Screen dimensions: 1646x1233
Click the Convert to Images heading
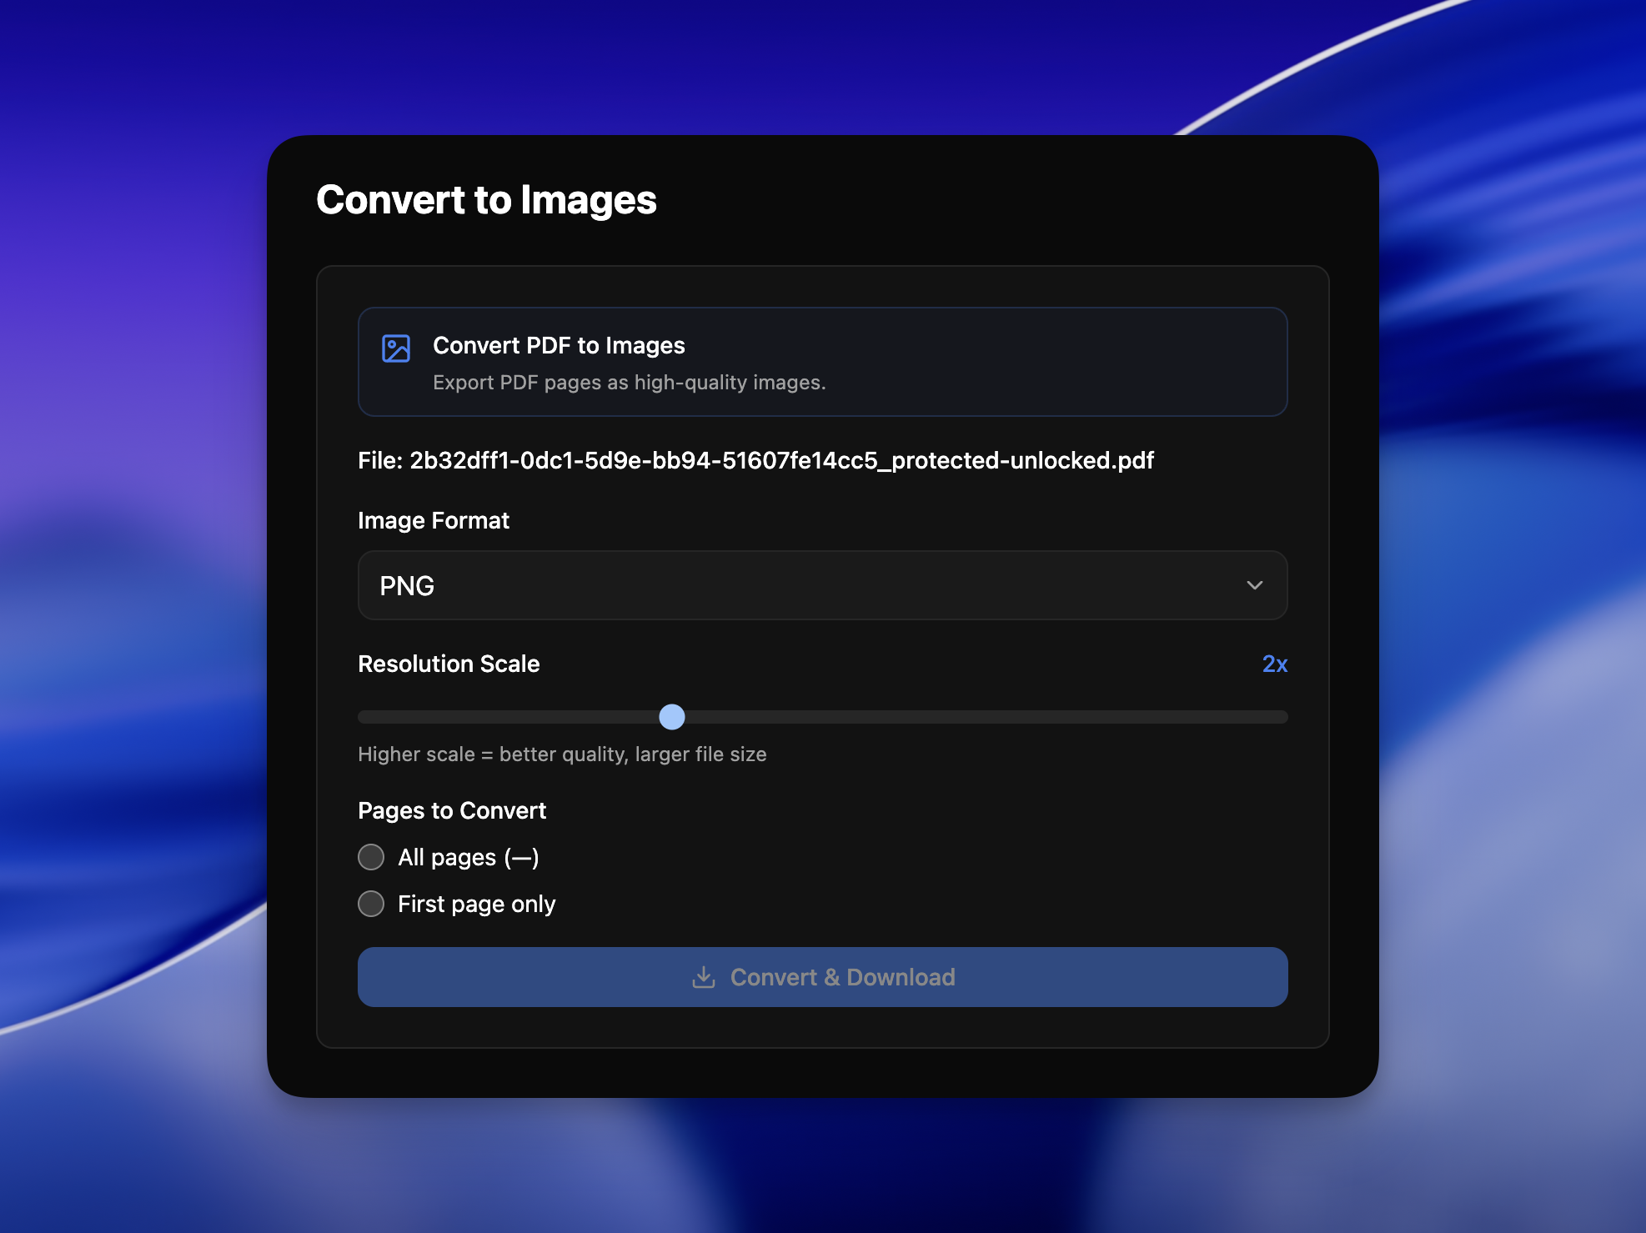(x=486, y=200)
